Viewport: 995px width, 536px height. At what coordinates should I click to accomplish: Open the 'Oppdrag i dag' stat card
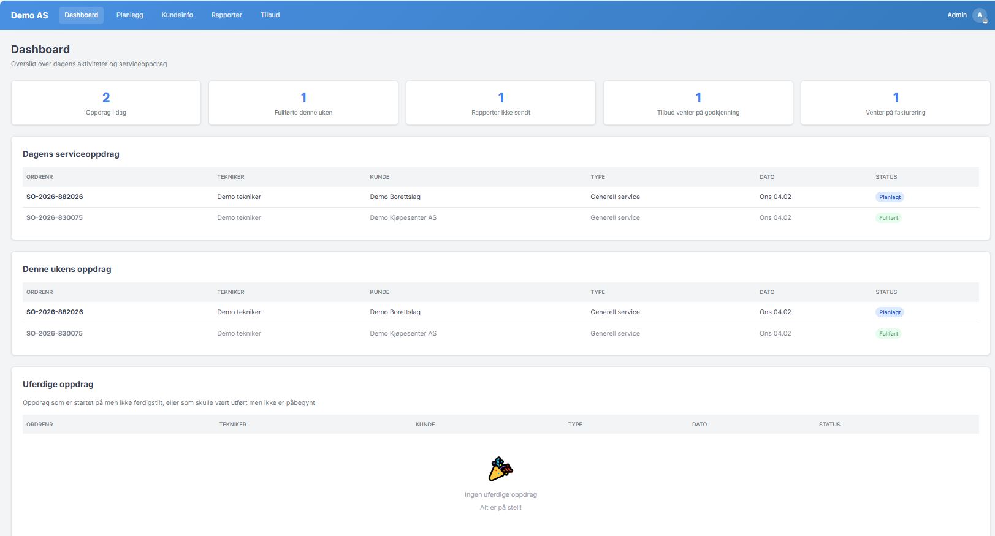click(x=106, y=103)
